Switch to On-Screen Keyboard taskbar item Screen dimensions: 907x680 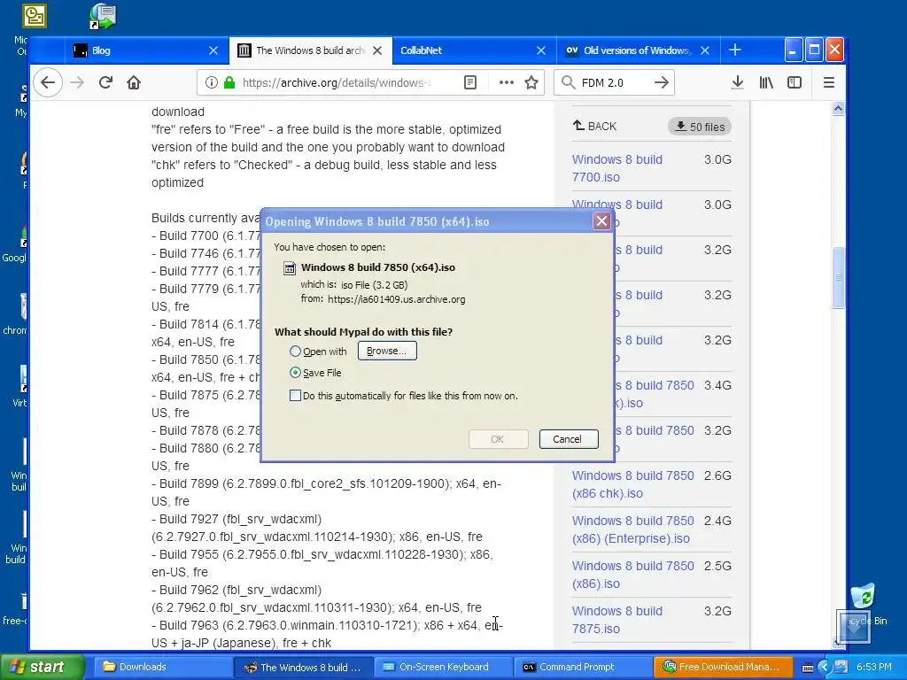[x=443, y=668]
